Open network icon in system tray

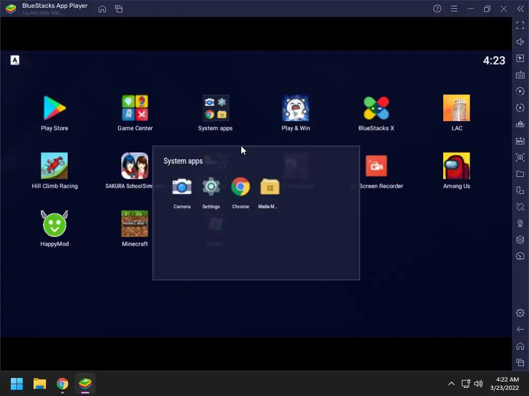point(466,384)
